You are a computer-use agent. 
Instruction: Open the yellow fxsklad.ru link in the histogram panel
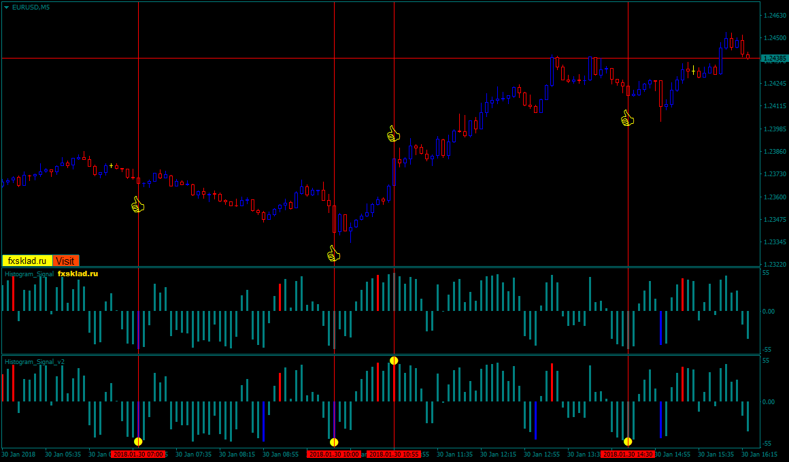(78, 274)
